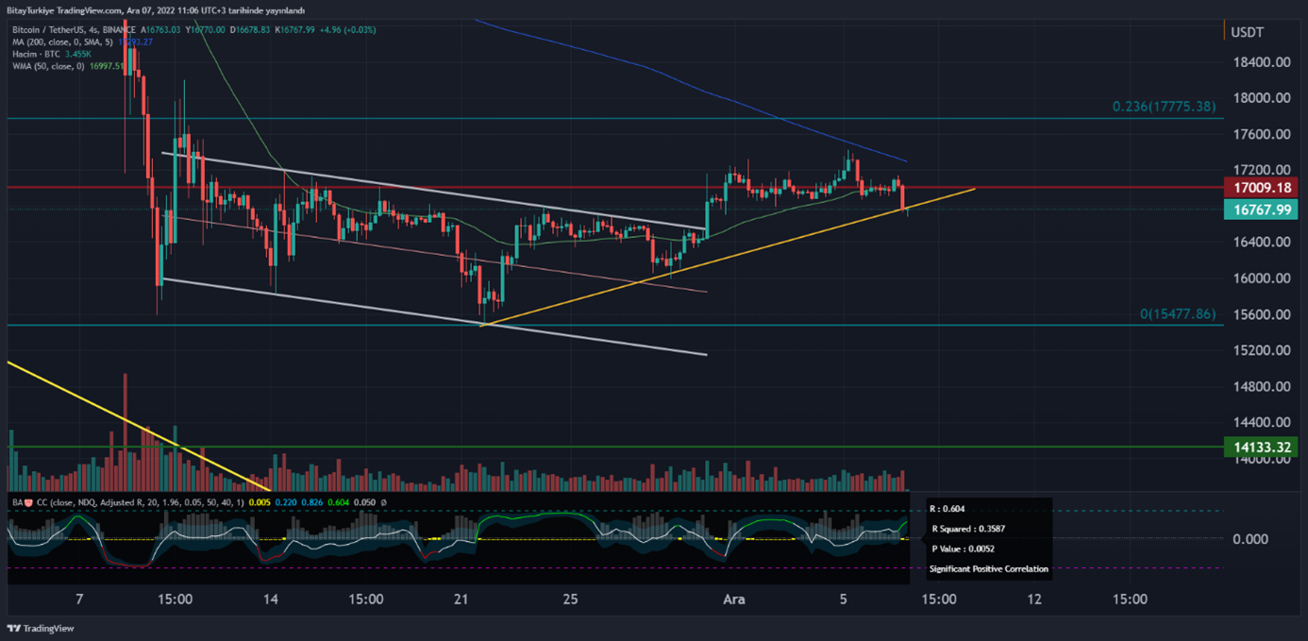The width and height of the screenshot is (1308, 641).
Task: Click the TradingView logo at bottom left
Action: [x=40, y=629]
